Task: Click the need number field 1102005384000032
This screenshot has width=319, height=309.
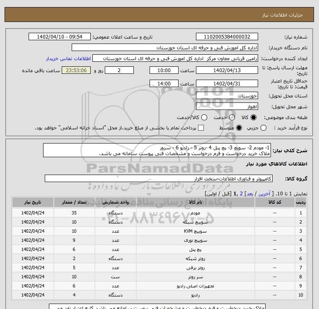Action: click(227, 37)
